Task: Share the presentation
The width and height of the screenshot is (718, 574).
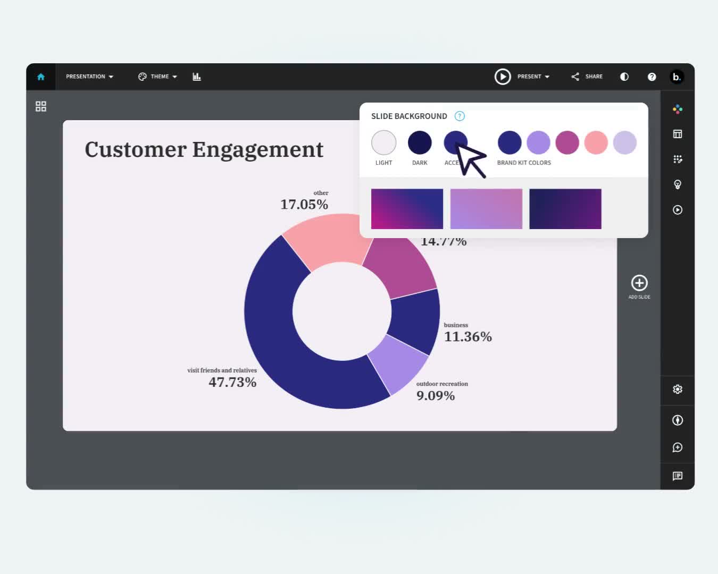Action: (587, 77)
